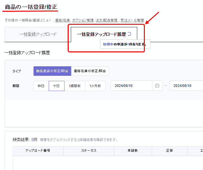Click the start date field 2024/08/10

131,86
